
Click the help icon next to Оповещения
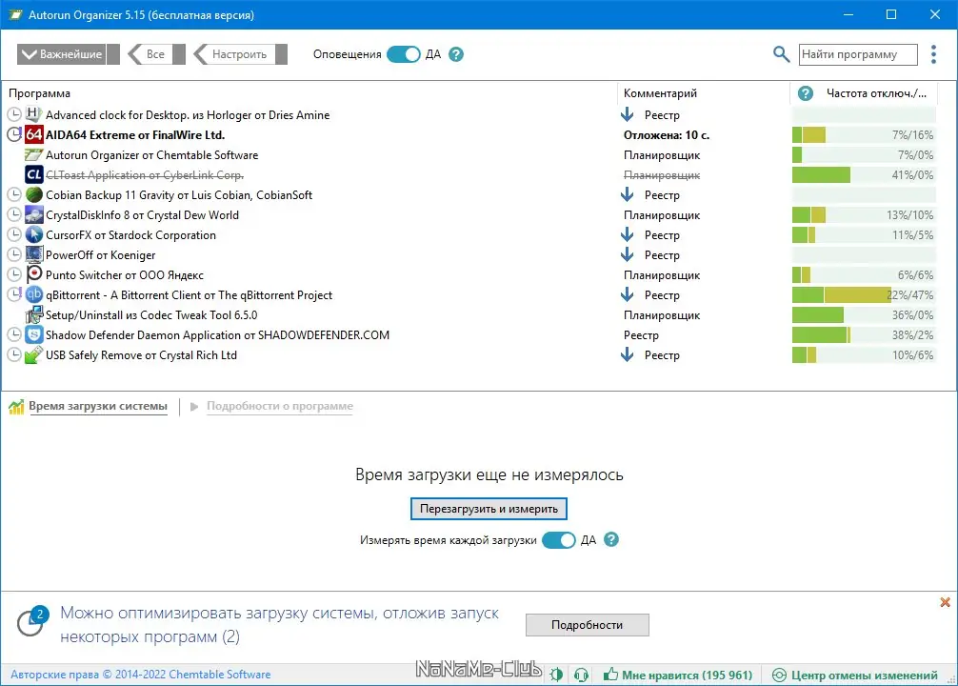(x=456, y=54)
